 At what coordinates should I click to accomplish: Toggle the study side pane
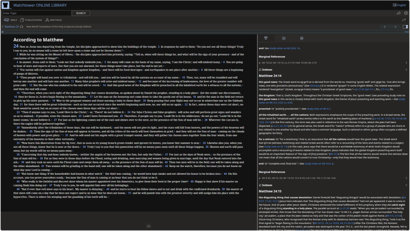pos(405,27)
